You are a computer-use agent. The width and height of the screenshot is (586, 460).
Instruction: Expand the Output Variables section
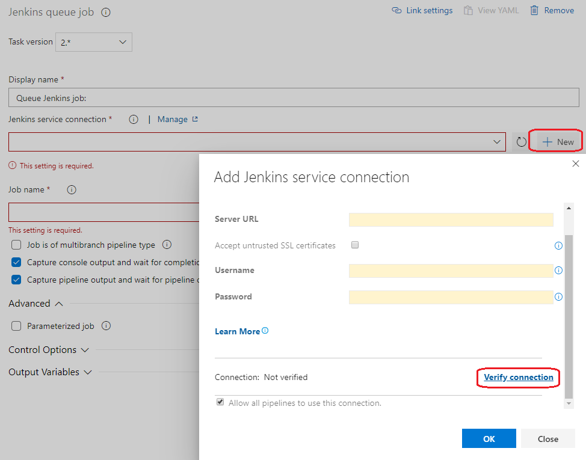pos(50,372)
